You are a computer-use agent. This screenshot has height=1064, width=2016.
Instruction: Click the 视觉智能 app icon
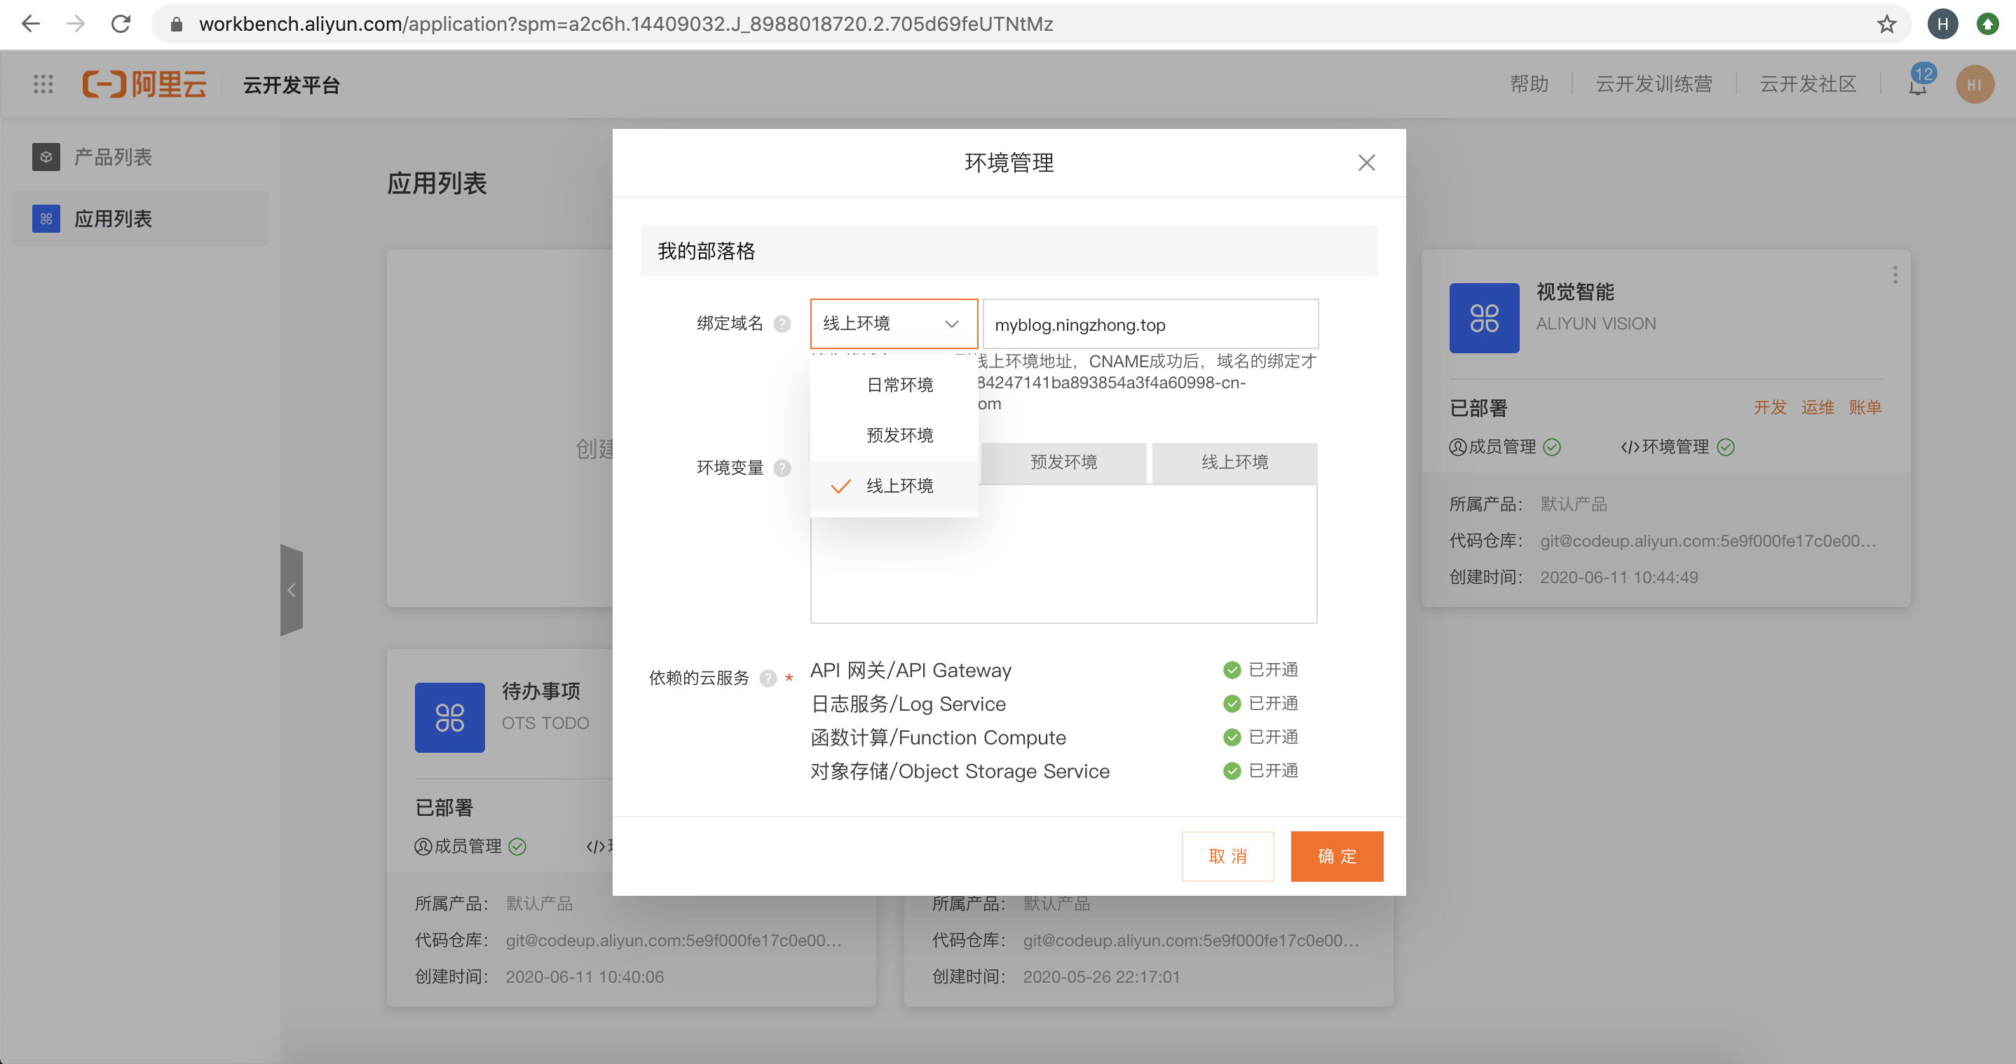click(1484, 318)
